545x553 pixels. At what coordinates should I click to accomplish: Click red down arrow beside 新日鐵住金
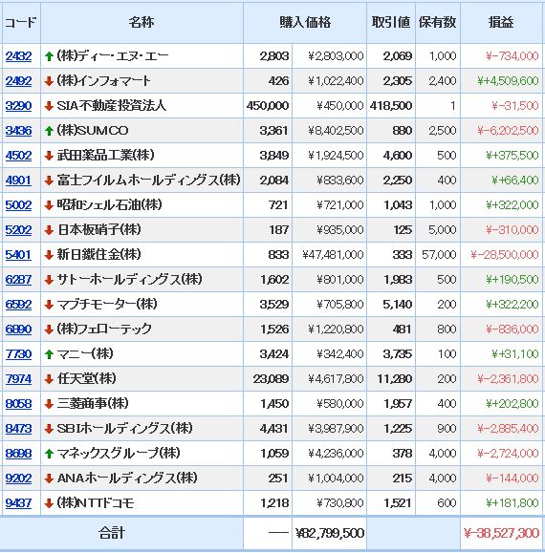(x=49, y=255)
